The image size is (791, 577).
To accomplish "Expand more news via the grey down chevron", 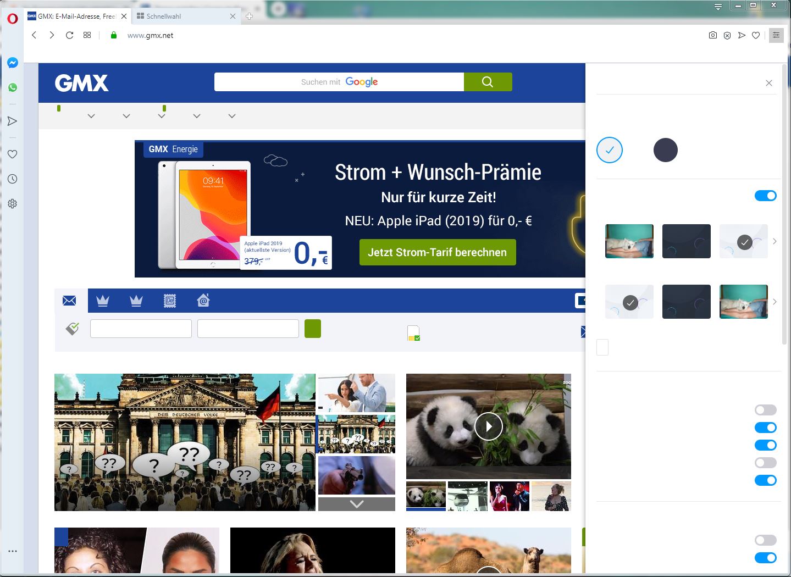I will 357,504.
